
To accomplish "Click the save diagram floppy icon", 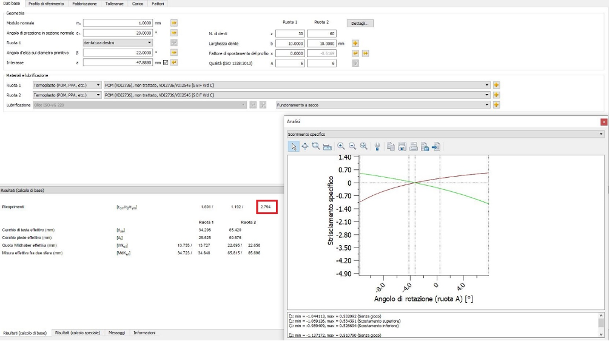I will pos(402,146).
